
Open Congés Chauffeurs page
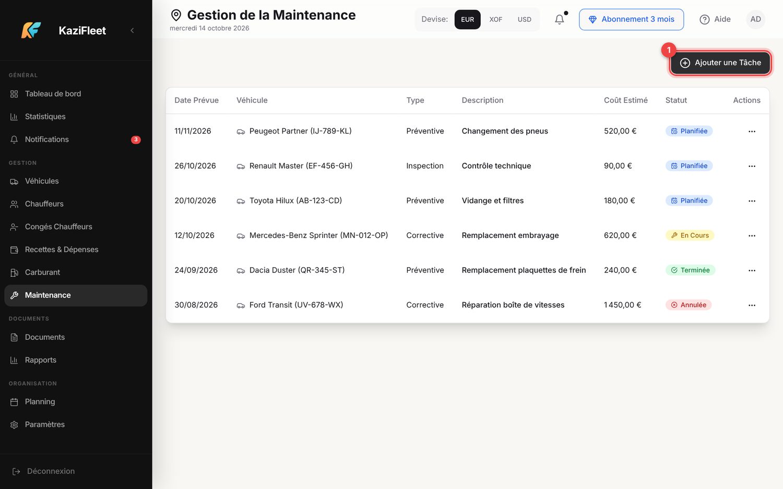pos(76,226)
